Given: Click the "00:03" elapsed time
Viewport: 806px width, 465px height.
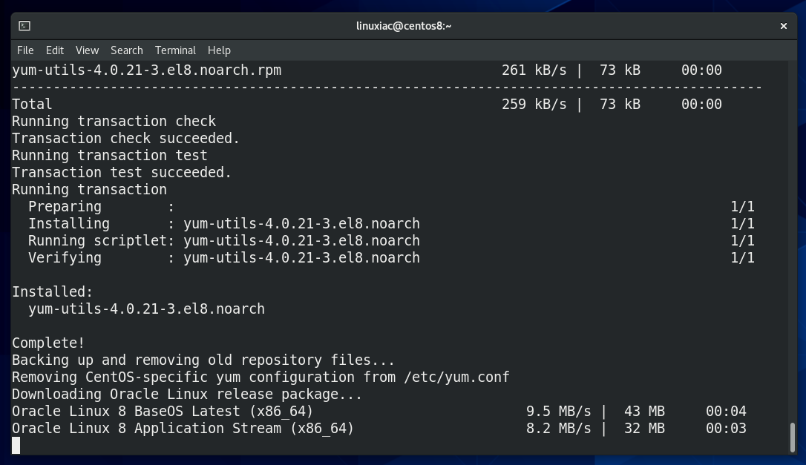Looking at the screenshot, I should point(726,428).
